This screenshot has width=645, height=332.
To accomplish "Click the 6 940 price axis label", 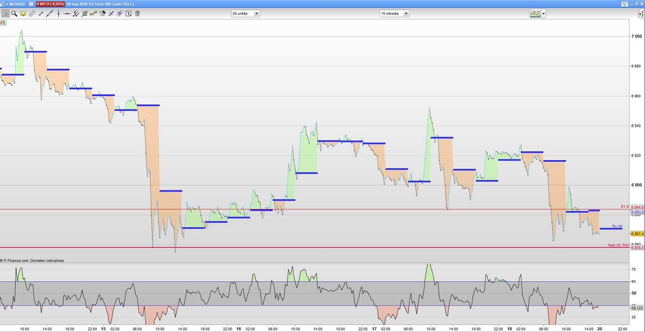I will click(636, 126).
